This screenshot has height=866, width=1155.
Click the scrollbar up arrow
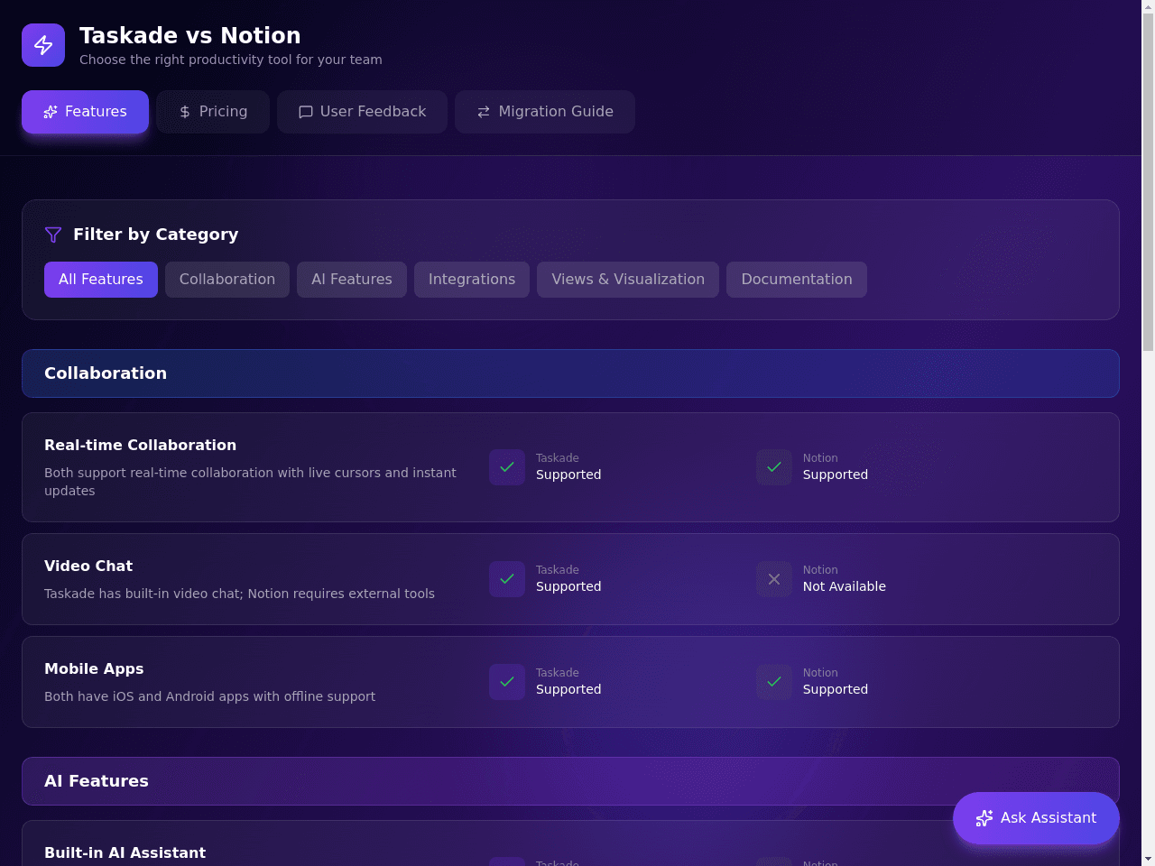tap(1148, 6)
